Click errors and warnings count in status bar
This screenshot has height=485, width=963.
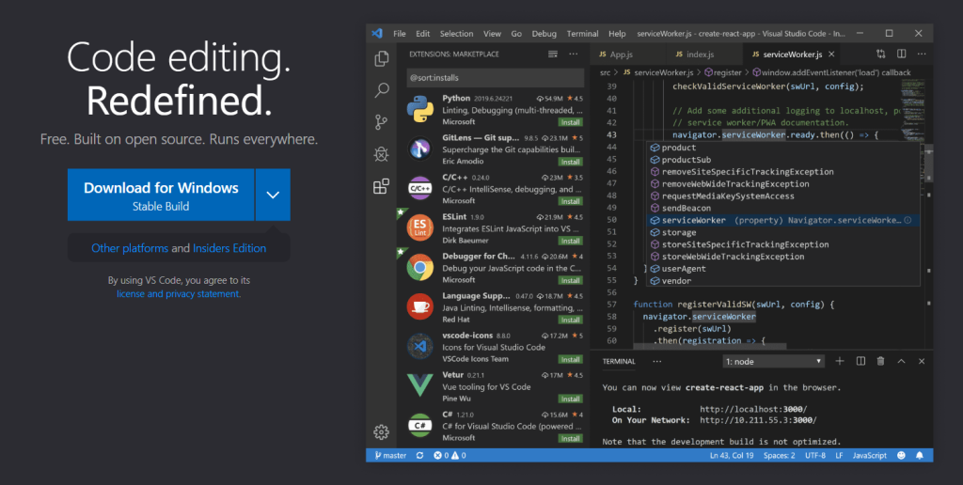[x=450, y=456]
